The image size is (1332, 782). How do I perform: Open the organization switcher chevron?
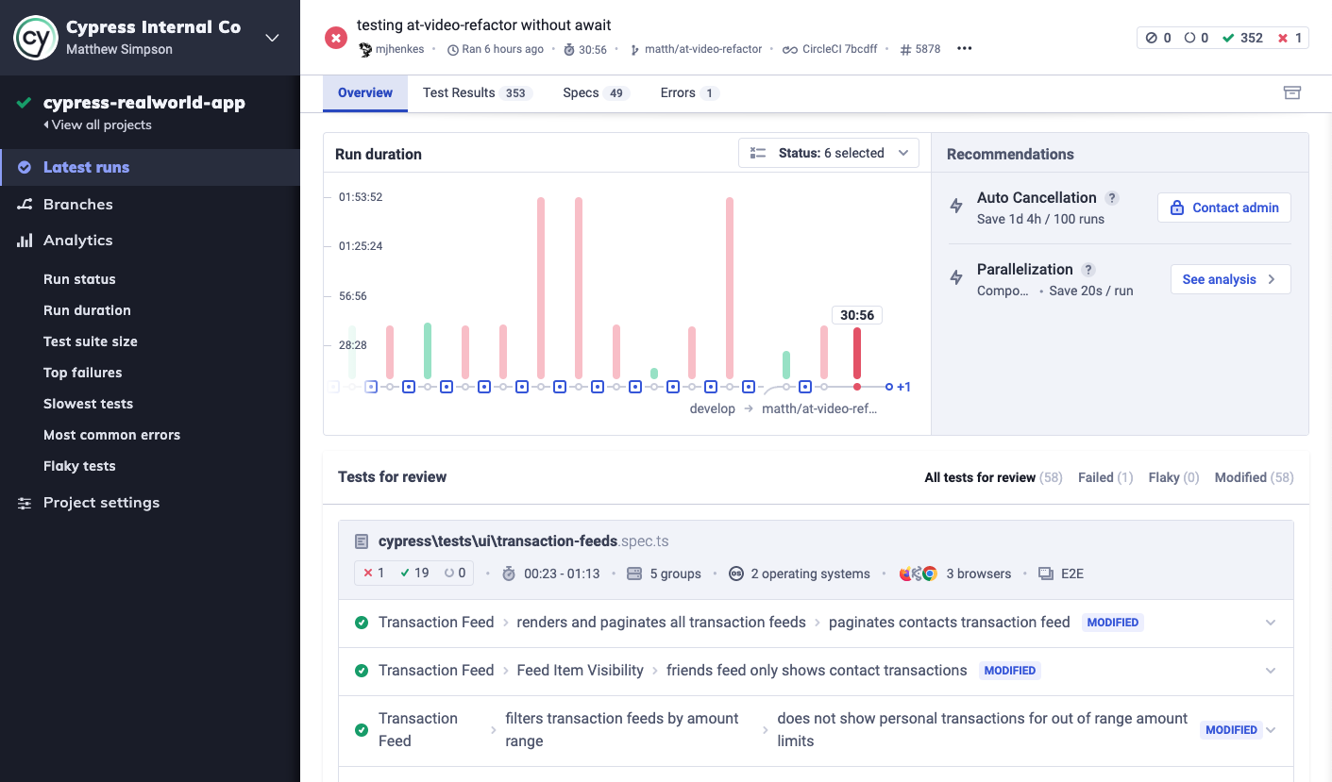tap(272, 38)
